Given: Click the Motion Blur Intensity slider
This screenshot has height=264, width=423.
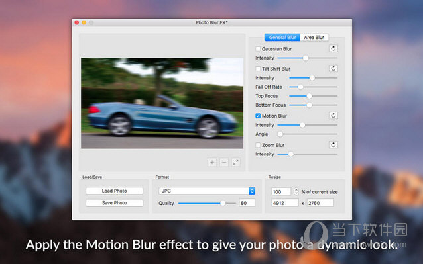Looking at the screenshot, I should (308, 125).
